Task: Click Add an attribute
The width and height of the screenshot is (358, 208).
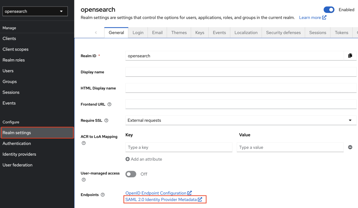Action: click(x=144, y=159)
